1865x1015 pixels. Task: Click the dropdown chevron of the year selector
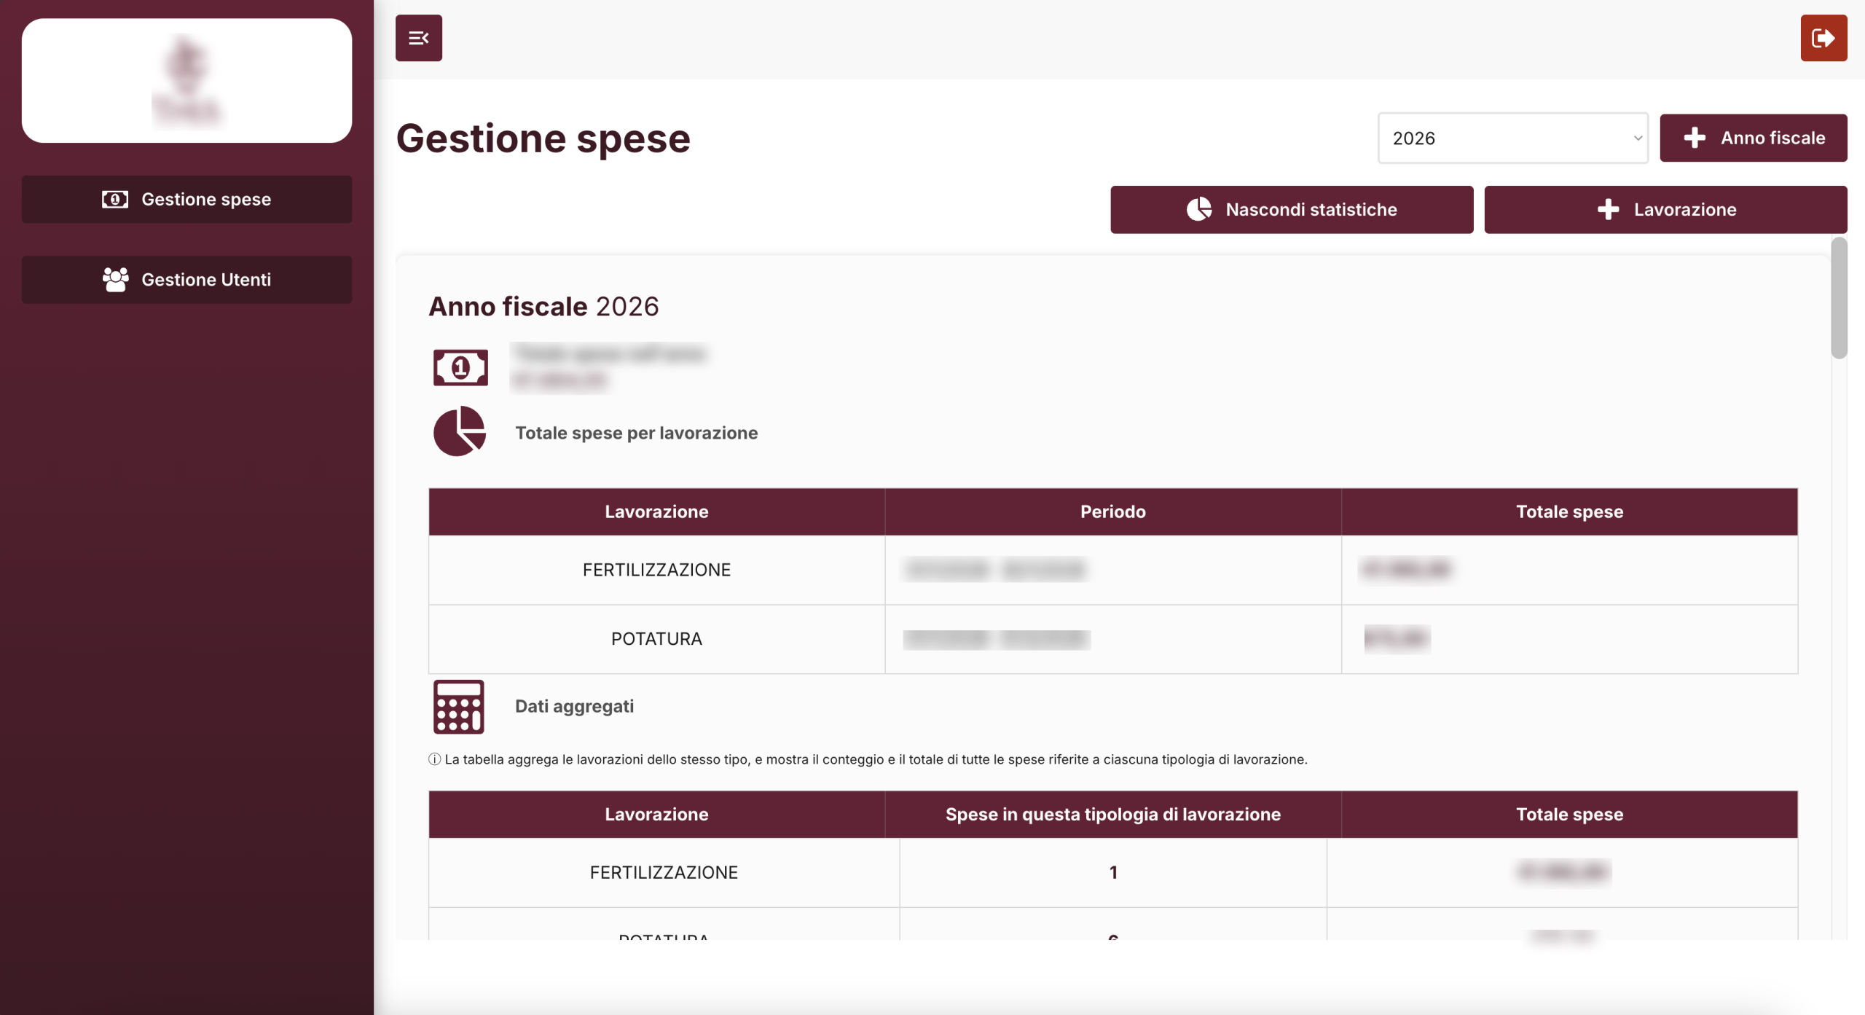pyautogui.click(x=1637, y=138)
